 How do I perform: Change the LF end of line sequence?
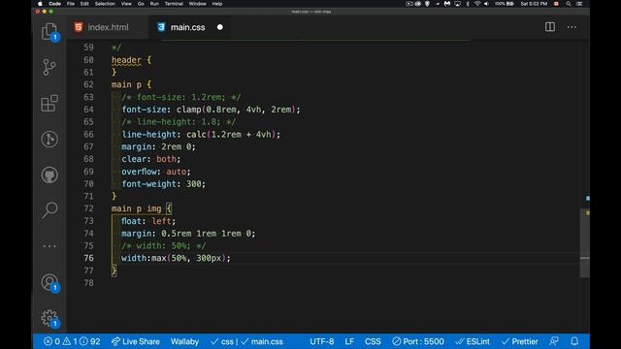(349, 341)
